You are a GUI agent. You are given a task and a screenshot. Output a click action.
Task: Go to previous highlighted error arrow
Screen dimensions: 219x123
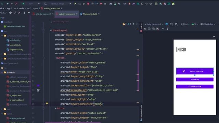133,24
